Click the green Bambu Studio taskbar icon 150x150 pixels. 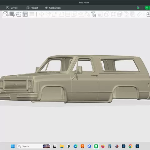96,146
